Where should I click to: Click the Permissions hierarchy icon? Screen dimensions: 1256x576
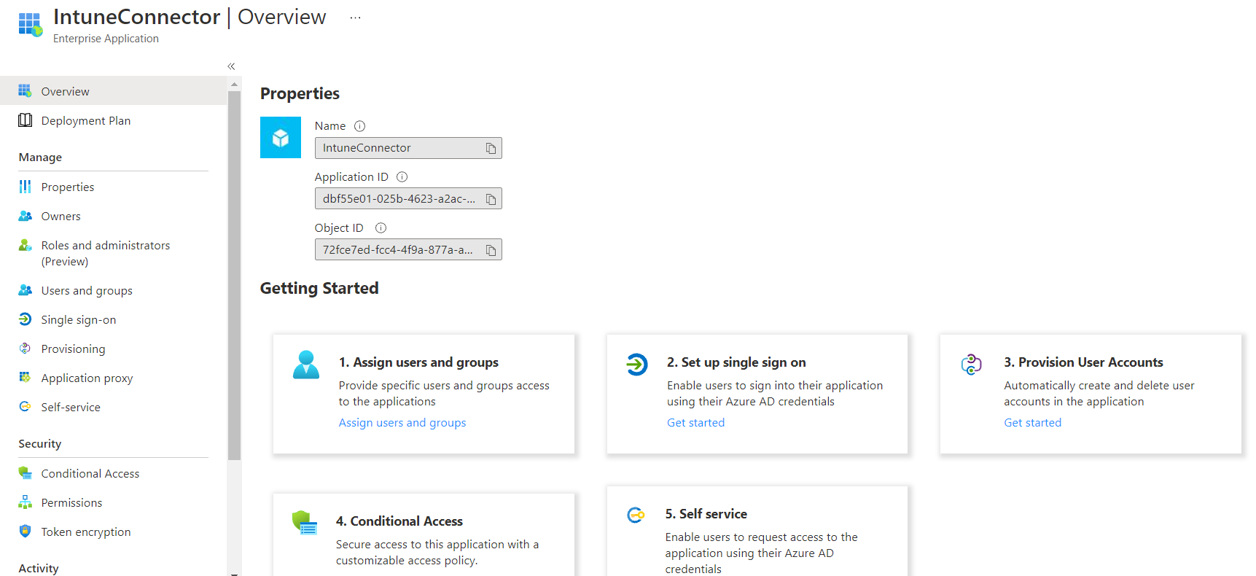pos(25,502)
